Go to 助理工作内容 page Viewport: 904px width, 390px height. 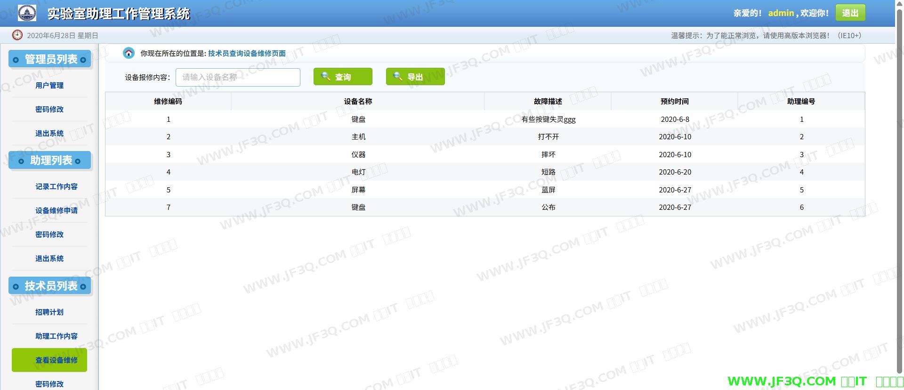56,336
